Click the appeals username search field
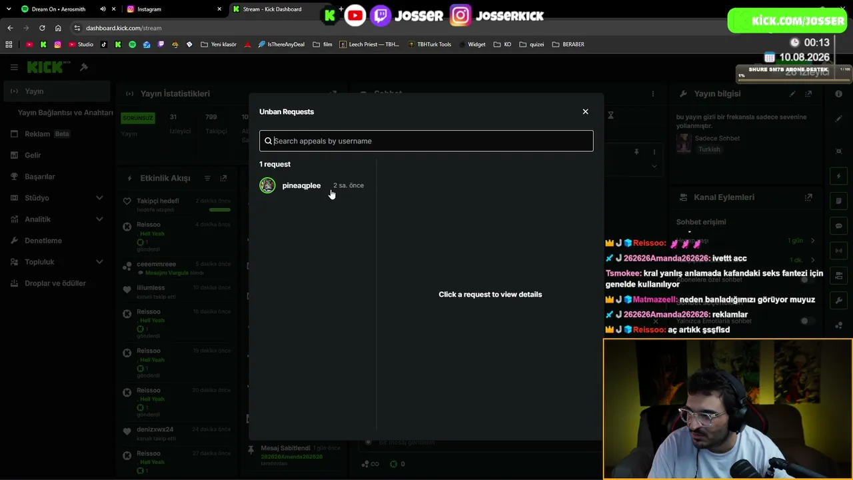 coord(426,141)
